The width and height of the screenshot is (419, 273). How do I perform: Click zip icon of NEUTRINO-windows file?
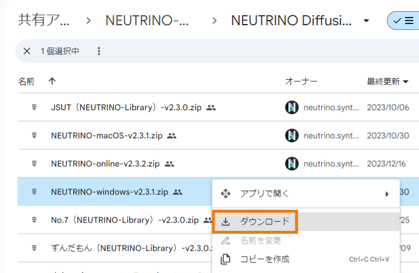point(34,192)
